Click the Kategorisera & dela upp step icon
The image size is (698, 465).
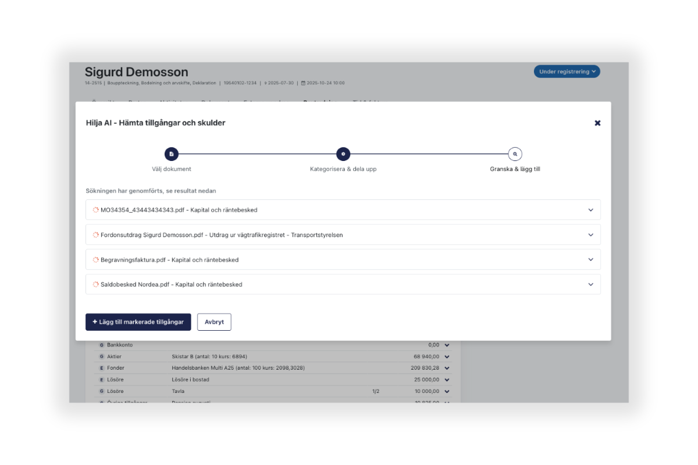pos(343,154)
